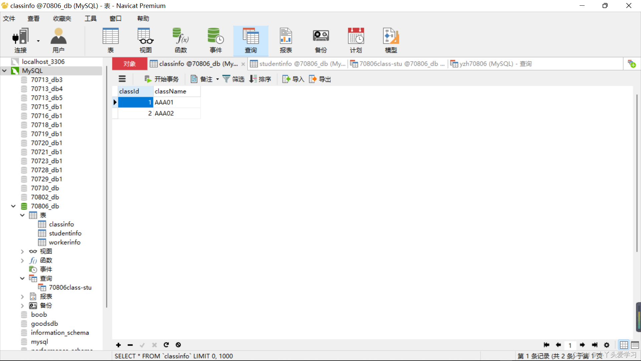The image size is (641, 361).
Task: Click the 排序 (Sort) button
Action: coord(260,79)
